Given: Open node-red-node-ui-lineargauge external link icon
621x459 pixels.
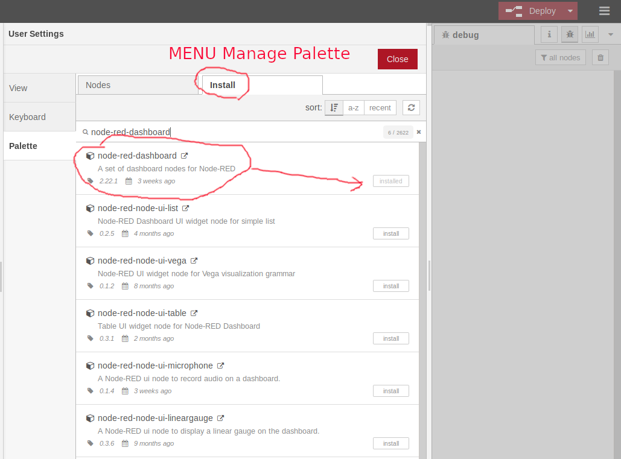Looking at the screenshot, I should pos(221,418).
